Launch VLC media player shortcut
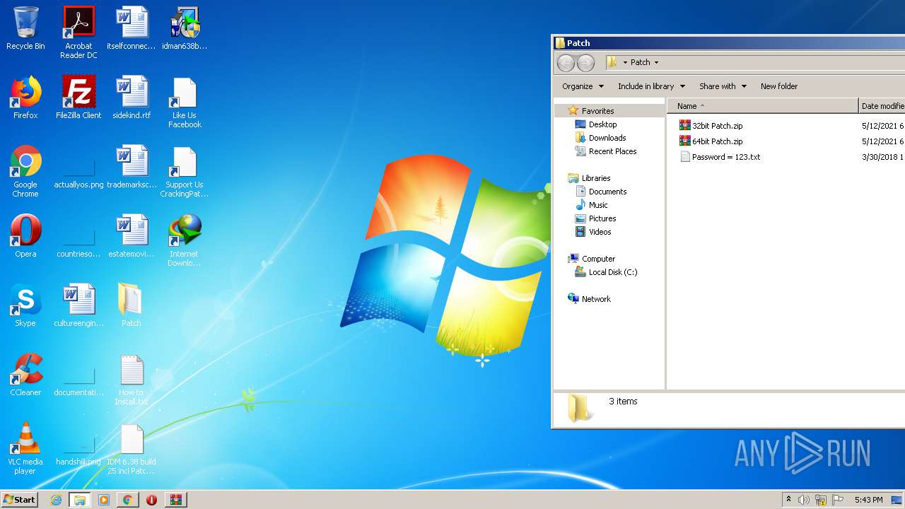This screenshot has height=509, width=905. 25,449
